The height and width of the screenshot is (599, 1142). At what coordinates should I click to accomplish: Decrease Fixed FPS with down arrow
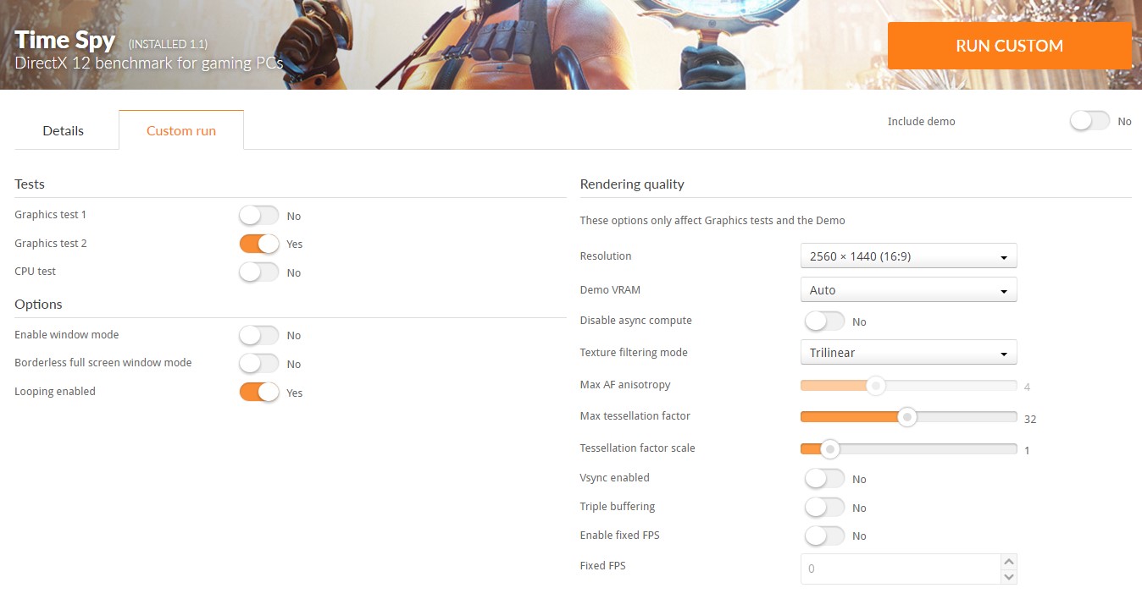tap(1008, 577)
